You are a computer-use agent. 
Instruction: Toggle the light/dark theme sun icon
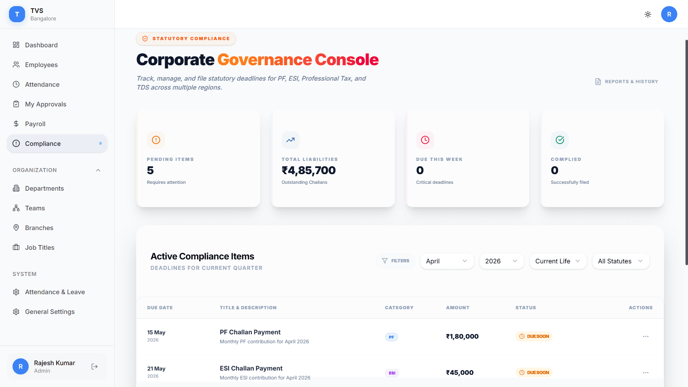pos(648,14)
